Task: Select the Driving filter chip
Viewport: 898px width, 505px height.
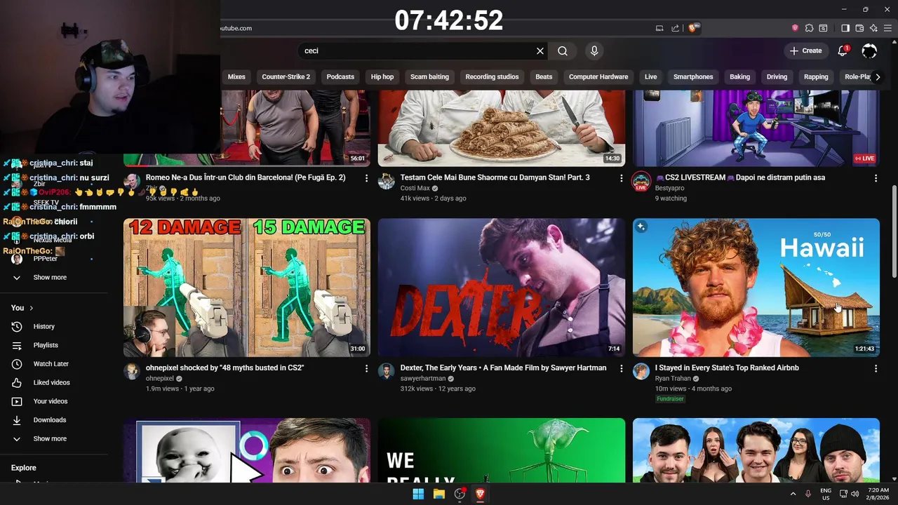Action: [777, 76]
